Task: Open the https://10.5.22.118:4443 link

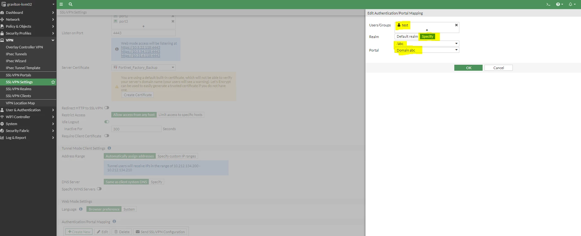Action: 141,48
